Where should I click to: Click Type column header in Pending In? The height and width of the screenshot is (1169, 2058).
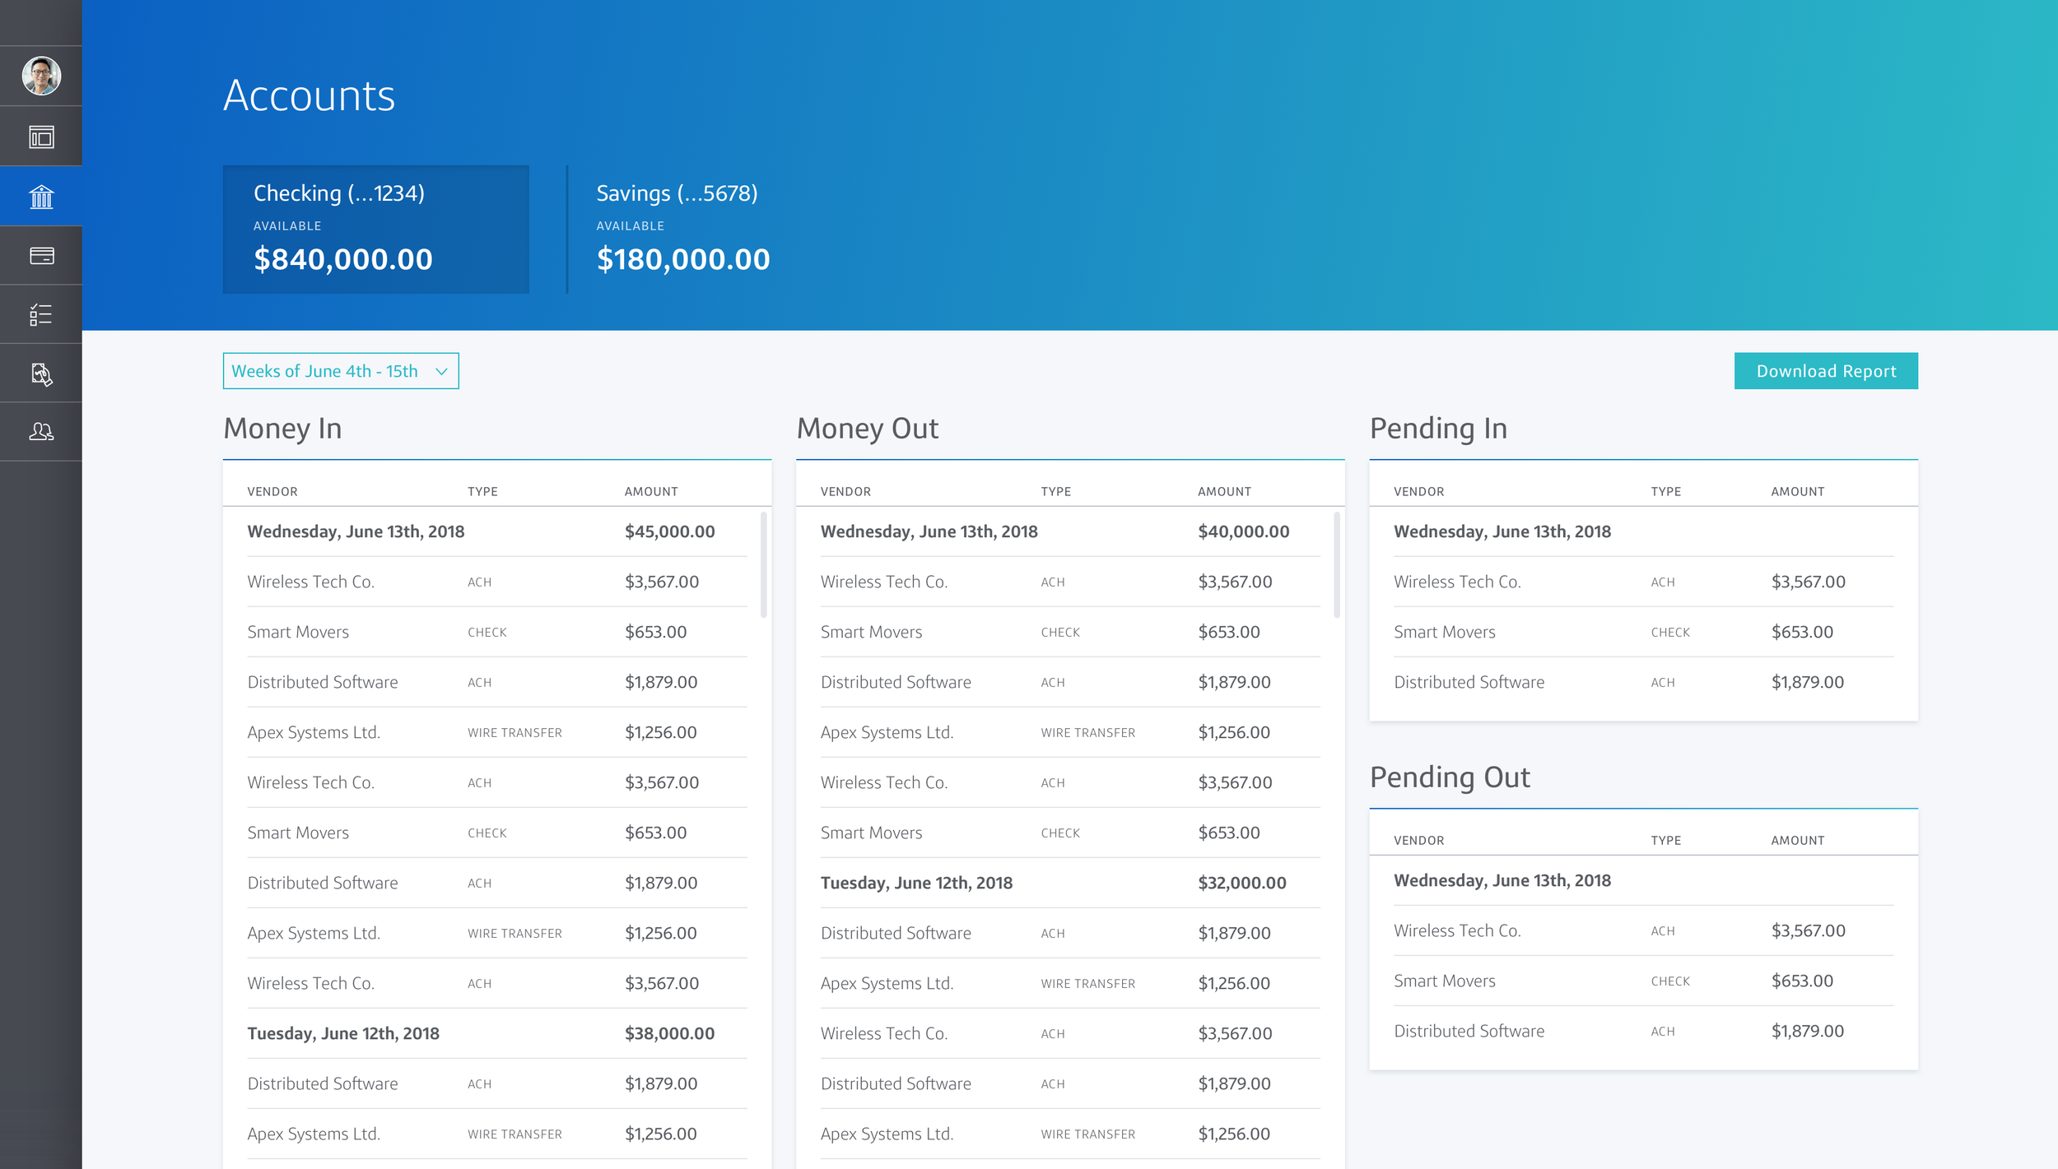pyautogui.click(x=1665, y=492)
